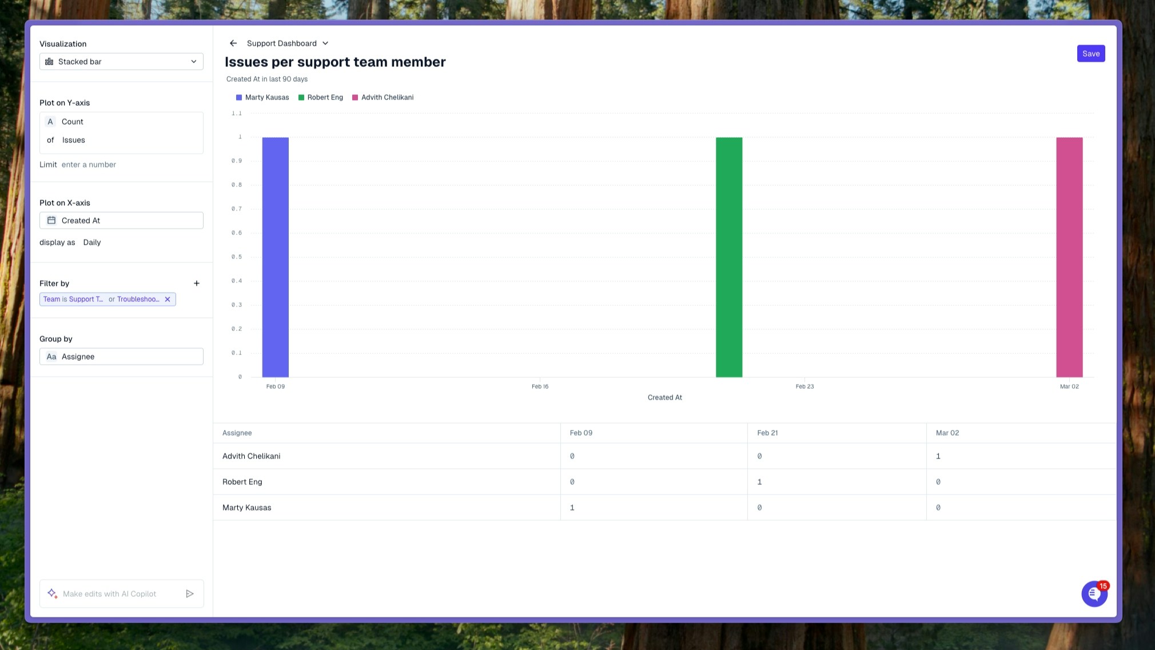Add a filter with the plus icon

click(197, 284)
